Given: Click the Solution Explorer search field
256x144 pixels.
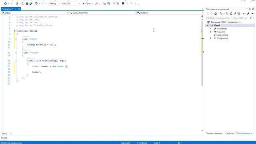Looking at the screenshot, I should tap(228, 18).
